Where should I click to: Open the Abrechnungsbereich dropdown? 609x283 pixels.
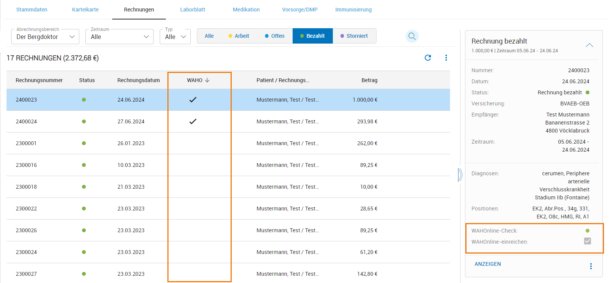(45, 37)
